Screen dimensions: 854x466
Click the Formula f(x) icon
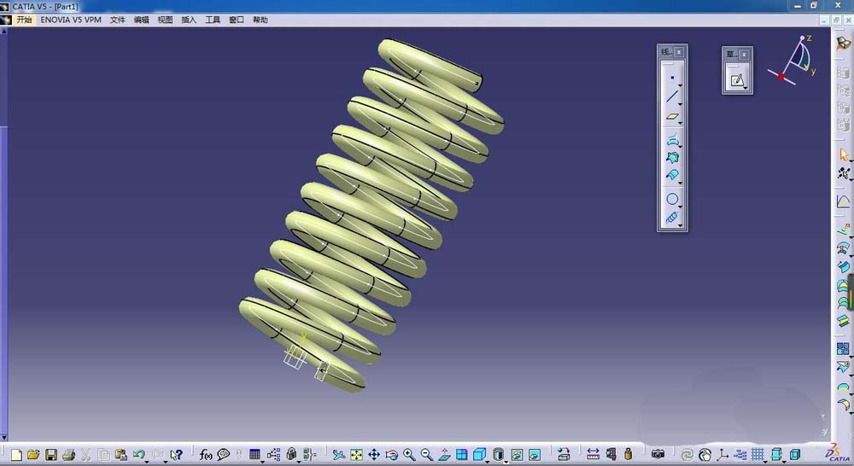[205, 454]
